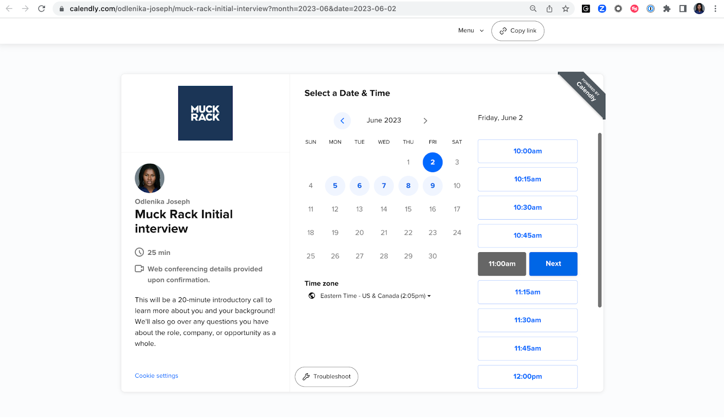Open the Troubleshoot button

click(326, 377)
